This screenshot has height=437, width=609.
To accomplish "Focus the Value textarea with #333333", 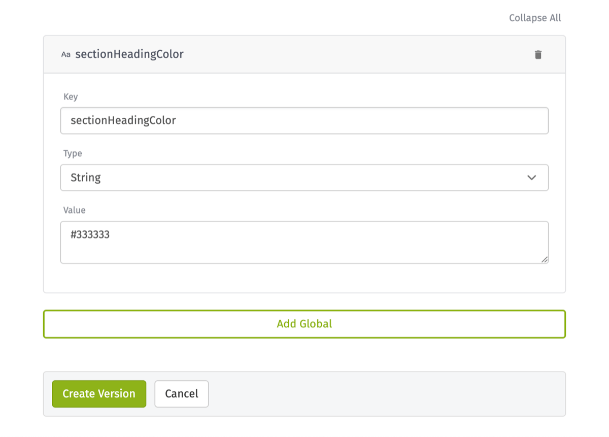I will point(304,243).
